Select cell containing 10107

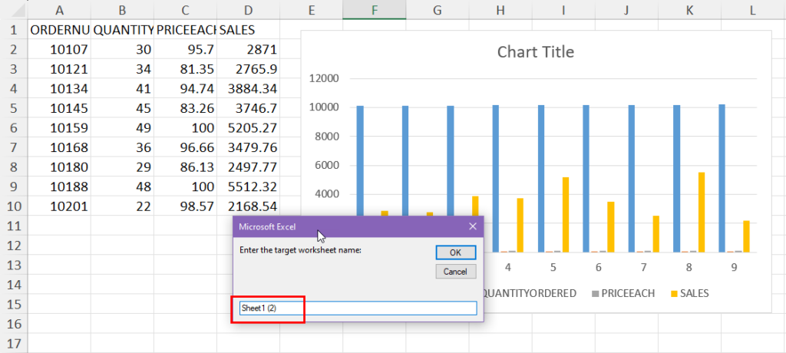point(59,50)
